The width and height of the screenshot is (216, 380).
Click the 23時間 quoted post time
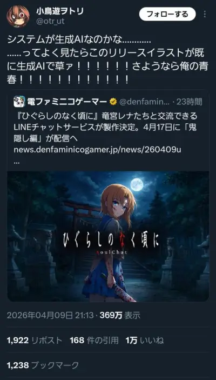189,102
